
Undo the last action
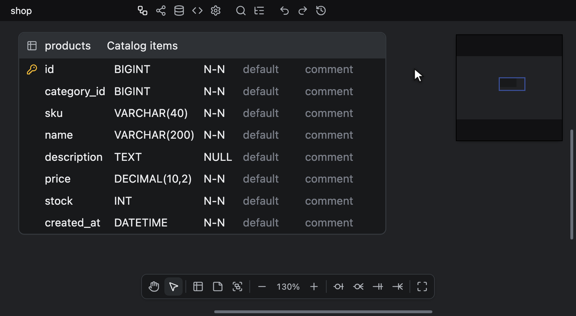pos(284,11)
